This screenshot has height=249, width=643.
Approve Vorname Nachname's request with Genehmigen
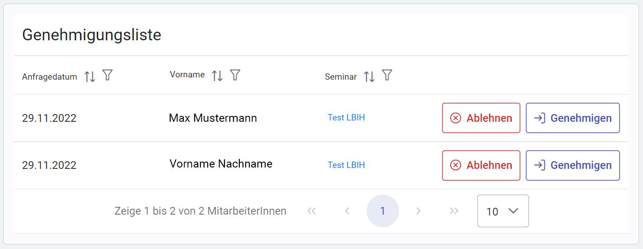572,165
